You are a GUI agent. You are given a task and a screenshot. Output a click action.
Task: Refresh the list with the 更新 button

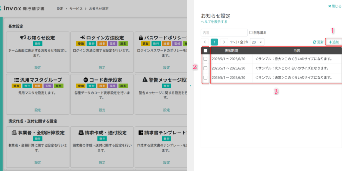(318, 42)
